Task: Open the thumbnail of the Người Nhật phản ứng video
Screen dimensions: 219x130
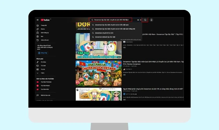Action: pos(99,94)
